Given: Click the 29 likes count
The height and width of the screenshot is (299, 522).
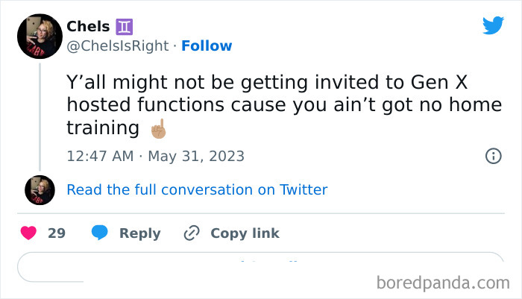Looking at the screenshot, I should (57, 233).
